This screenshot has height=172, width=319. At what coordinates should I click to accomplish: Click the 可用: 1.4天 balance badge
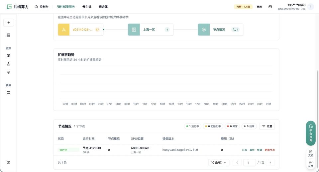243,7
